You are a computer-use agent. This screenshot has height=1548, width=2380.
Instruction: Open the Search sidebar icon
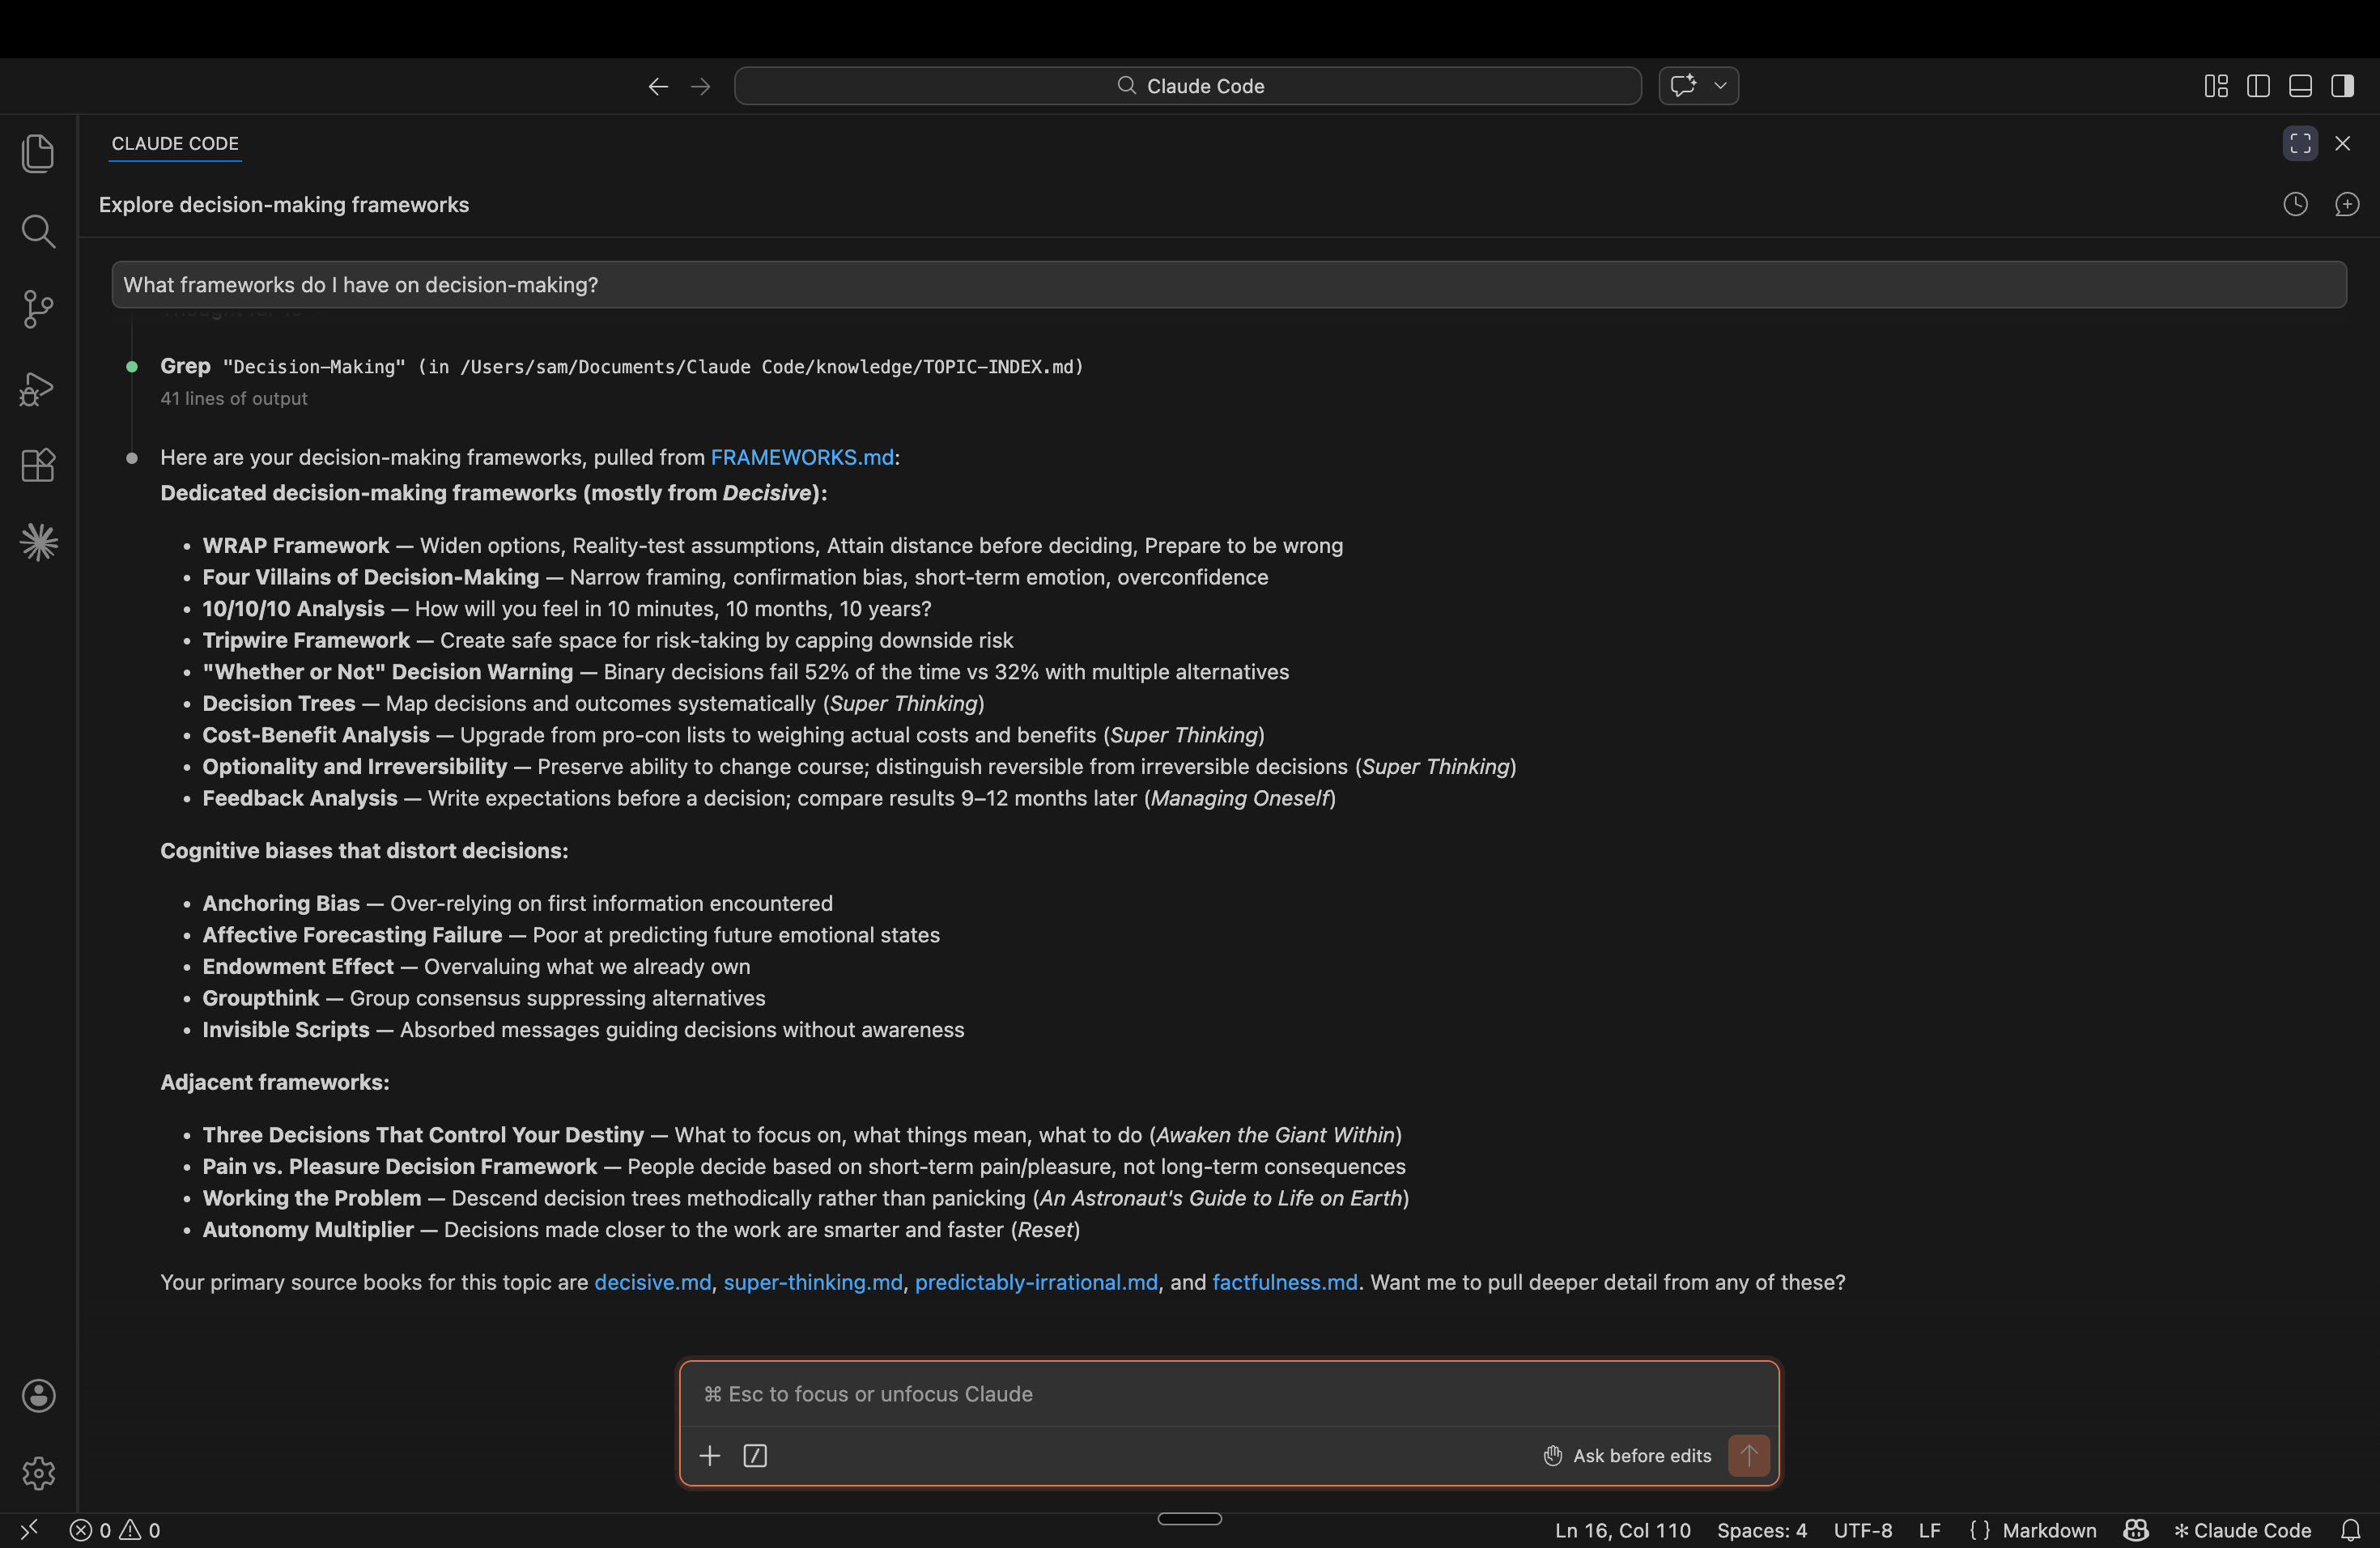tap(38, 231)
